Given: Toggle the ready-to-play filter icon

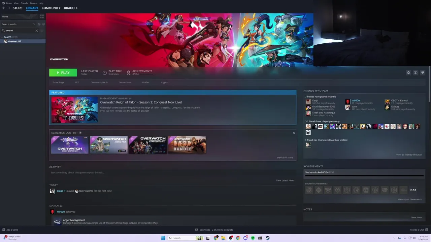Looking at the screenshot, I should click(43, 24).
